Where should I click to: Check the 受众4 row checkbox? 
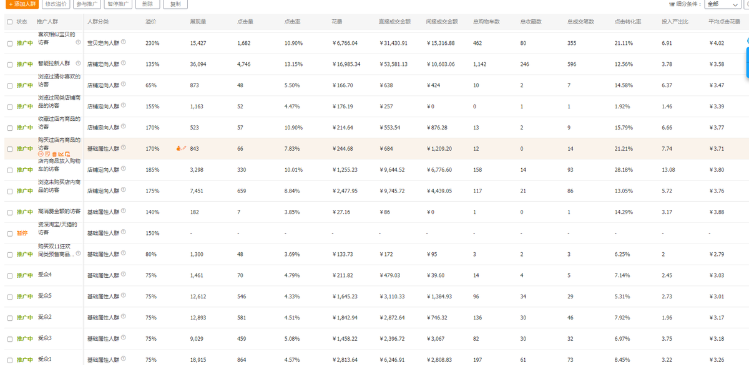(x=9, y=276)
